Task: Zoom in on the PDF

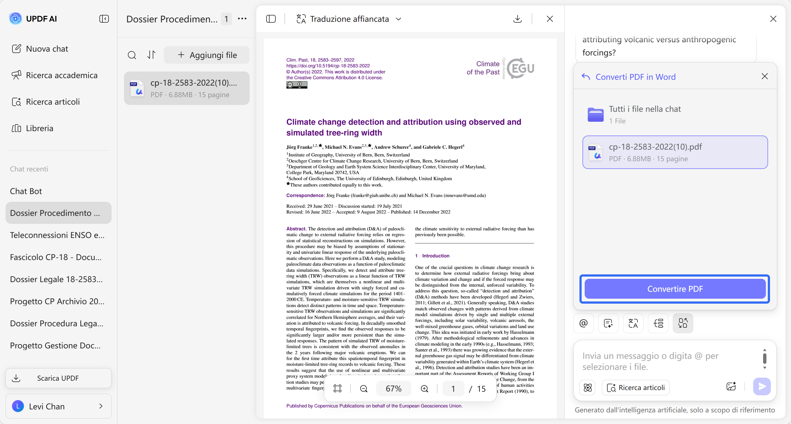Action: [x=424, y=388]
